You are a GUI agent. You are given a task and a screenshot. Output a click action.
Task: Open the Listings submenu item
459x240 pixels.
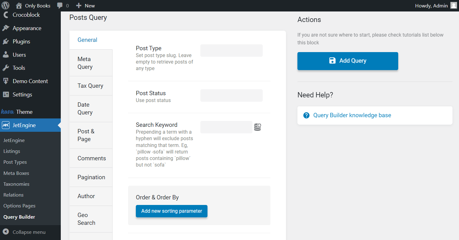(12, 151)
